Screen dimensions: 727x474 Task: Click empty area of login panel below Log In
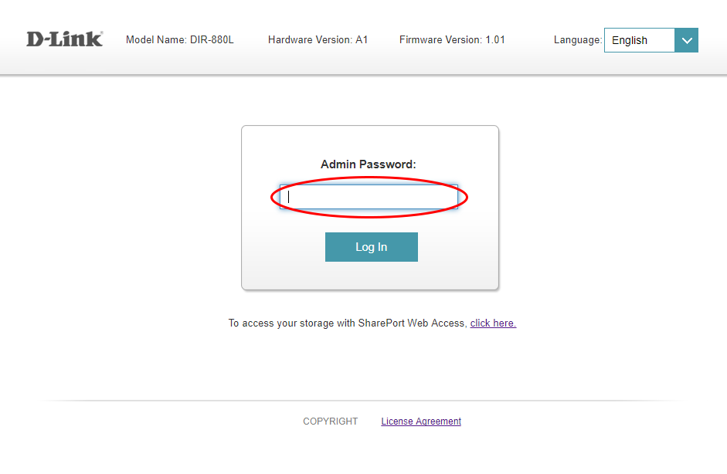[x=370, y=276]
